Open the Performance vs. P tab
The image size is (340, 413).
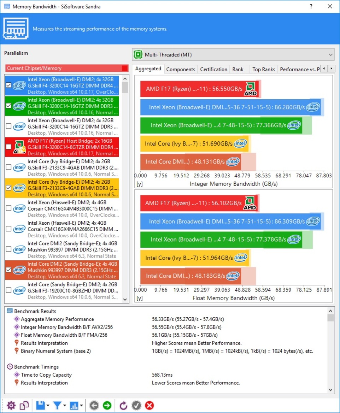[x=300, y=69]
